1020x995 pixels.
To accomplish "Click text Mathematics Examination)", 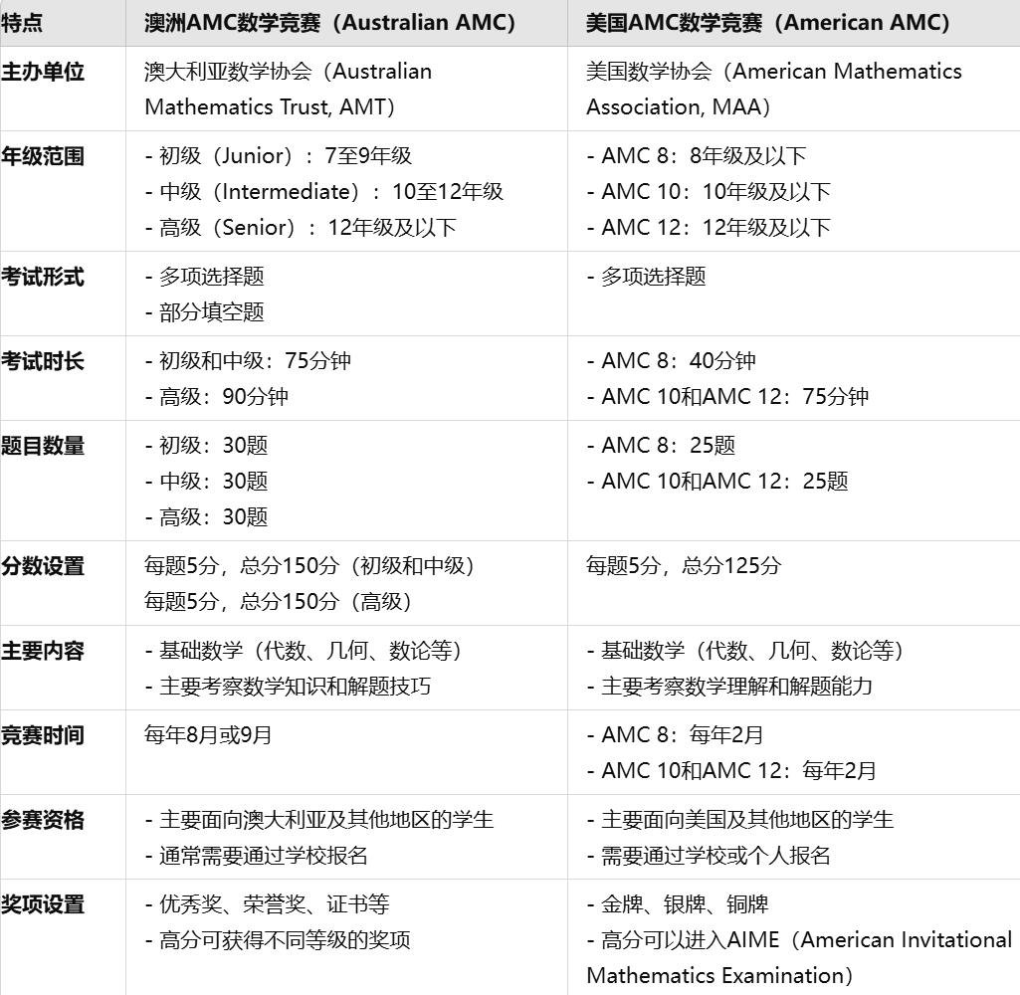I will click(719, 975).
